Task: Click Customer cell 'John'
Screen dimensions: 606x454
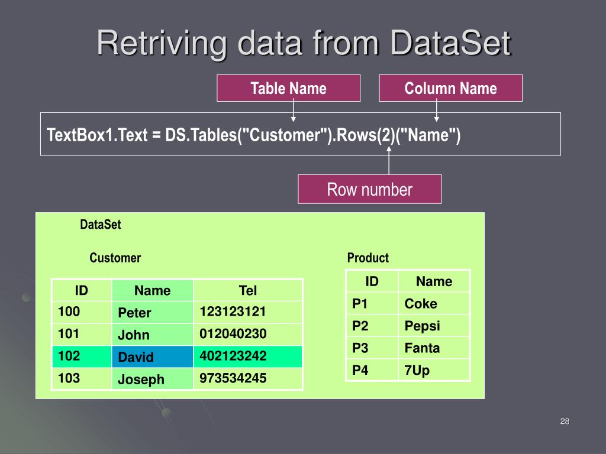Action: (x=153, y=335)
